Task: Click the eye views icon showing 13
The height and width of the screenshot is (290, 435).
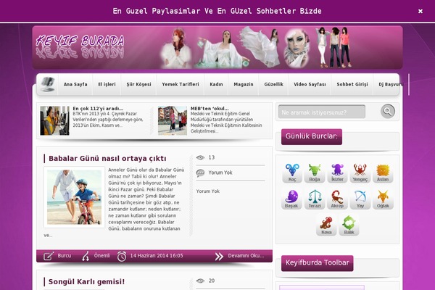Action: click(x=200, y=157)
